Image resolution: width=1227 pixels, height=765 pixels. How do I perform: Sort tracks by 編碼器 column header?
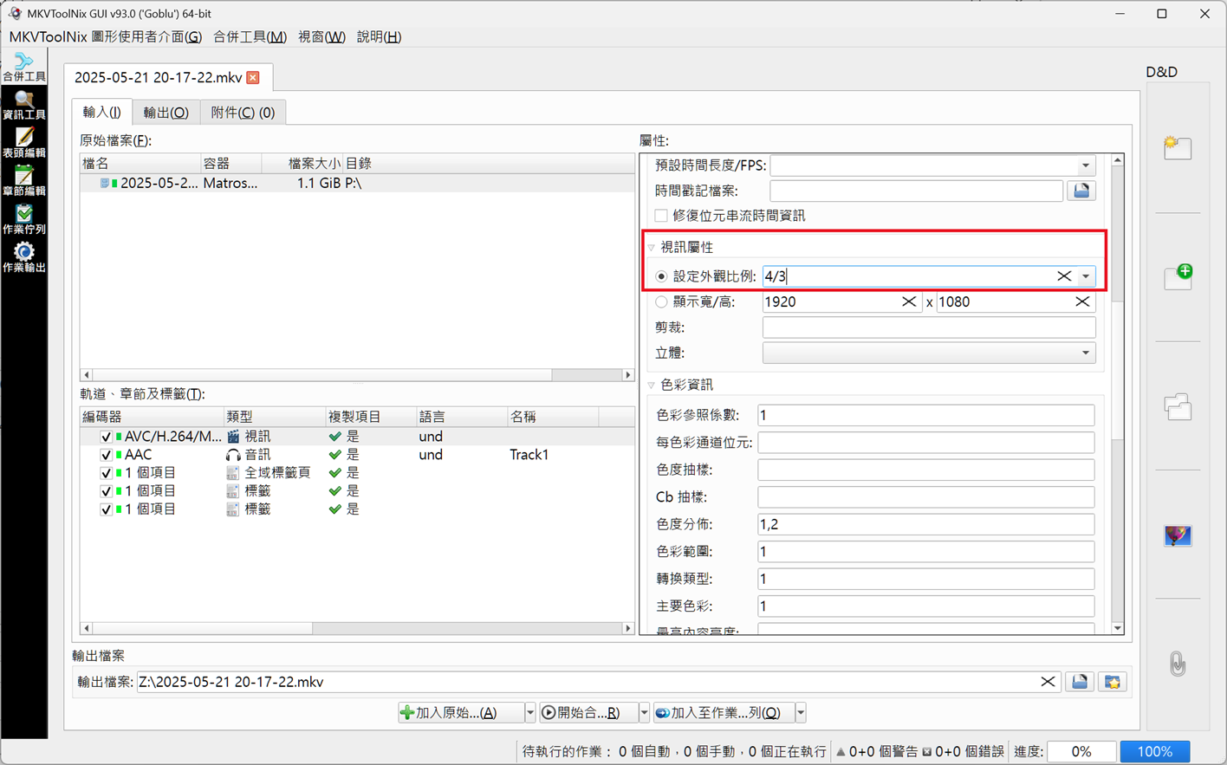(152, 417)
